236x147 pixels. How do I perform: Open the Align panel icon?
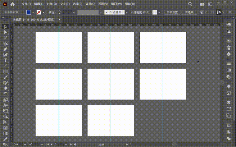(x=229, y=132)
